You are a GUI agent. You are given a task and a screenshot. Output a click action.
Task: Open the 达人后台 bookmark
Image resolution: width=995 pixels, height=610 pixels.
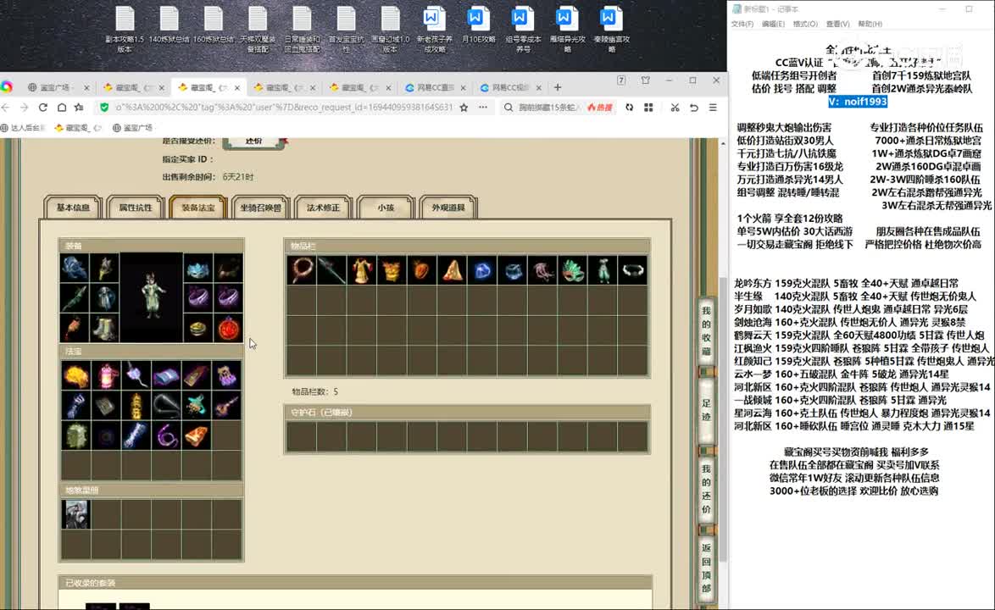pos(24,128)
